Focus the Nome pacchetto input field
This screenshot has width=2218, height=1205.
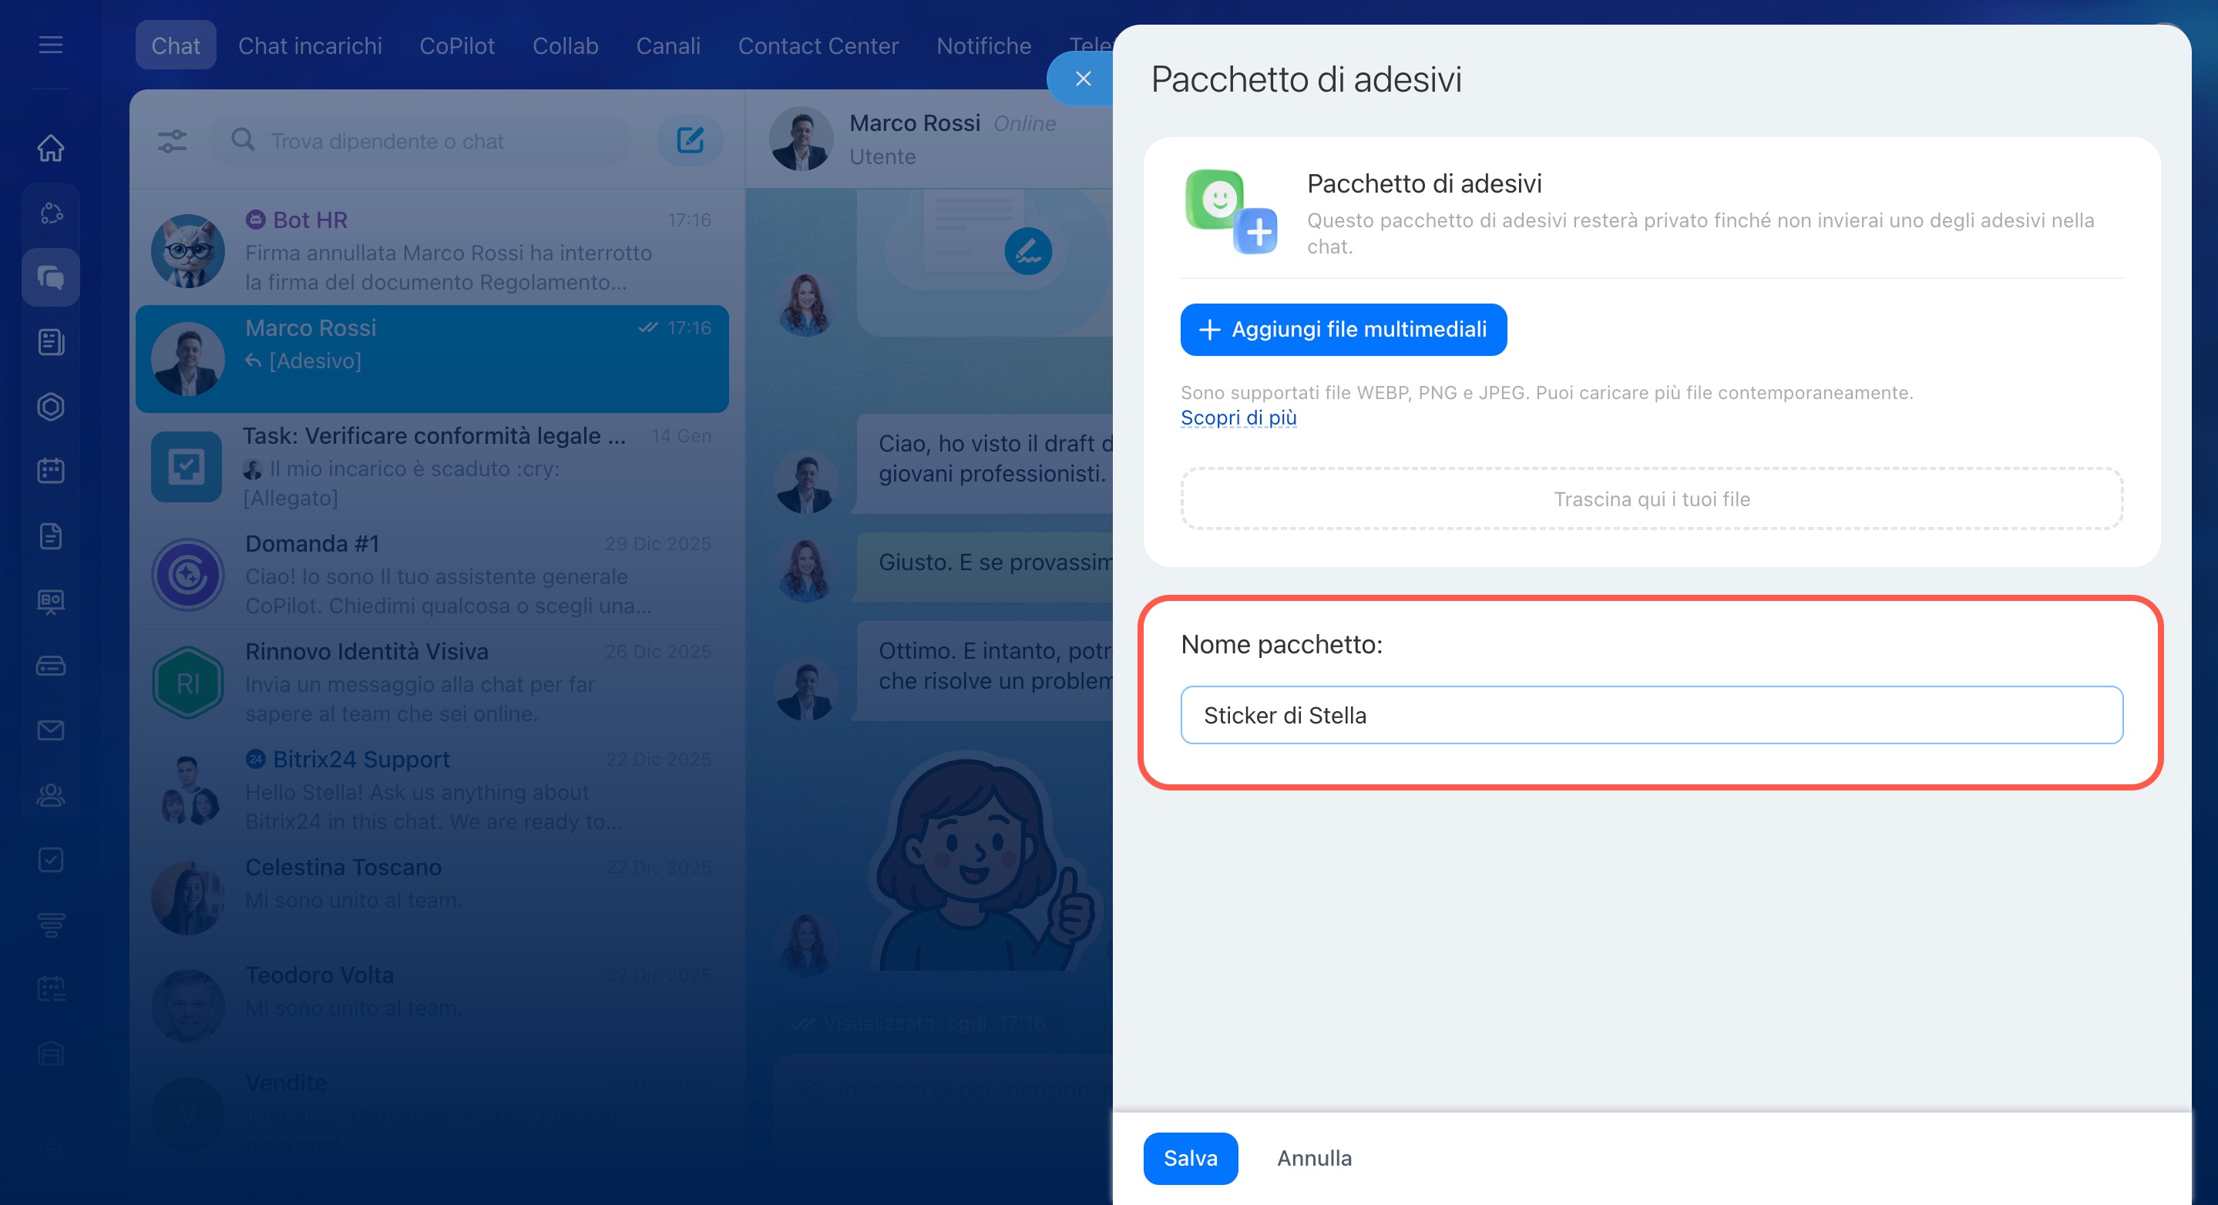[x=1651, y=715]
